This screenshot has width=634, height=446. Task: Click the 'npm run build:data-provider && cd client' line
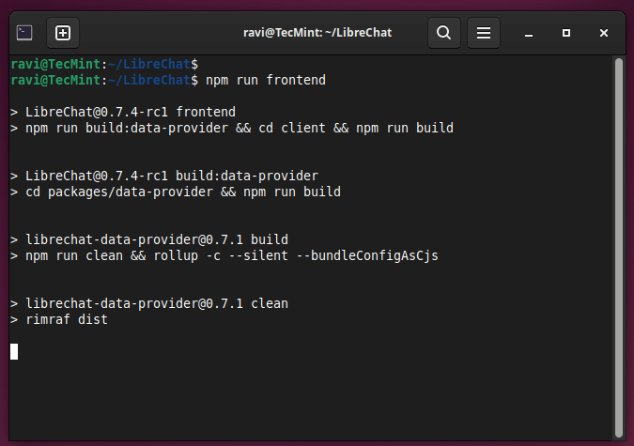[232, 129]
